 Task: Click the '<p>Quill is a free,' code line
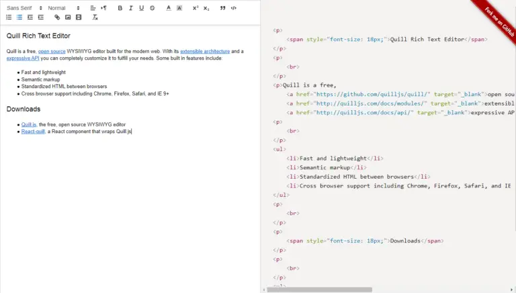(304, 85)
